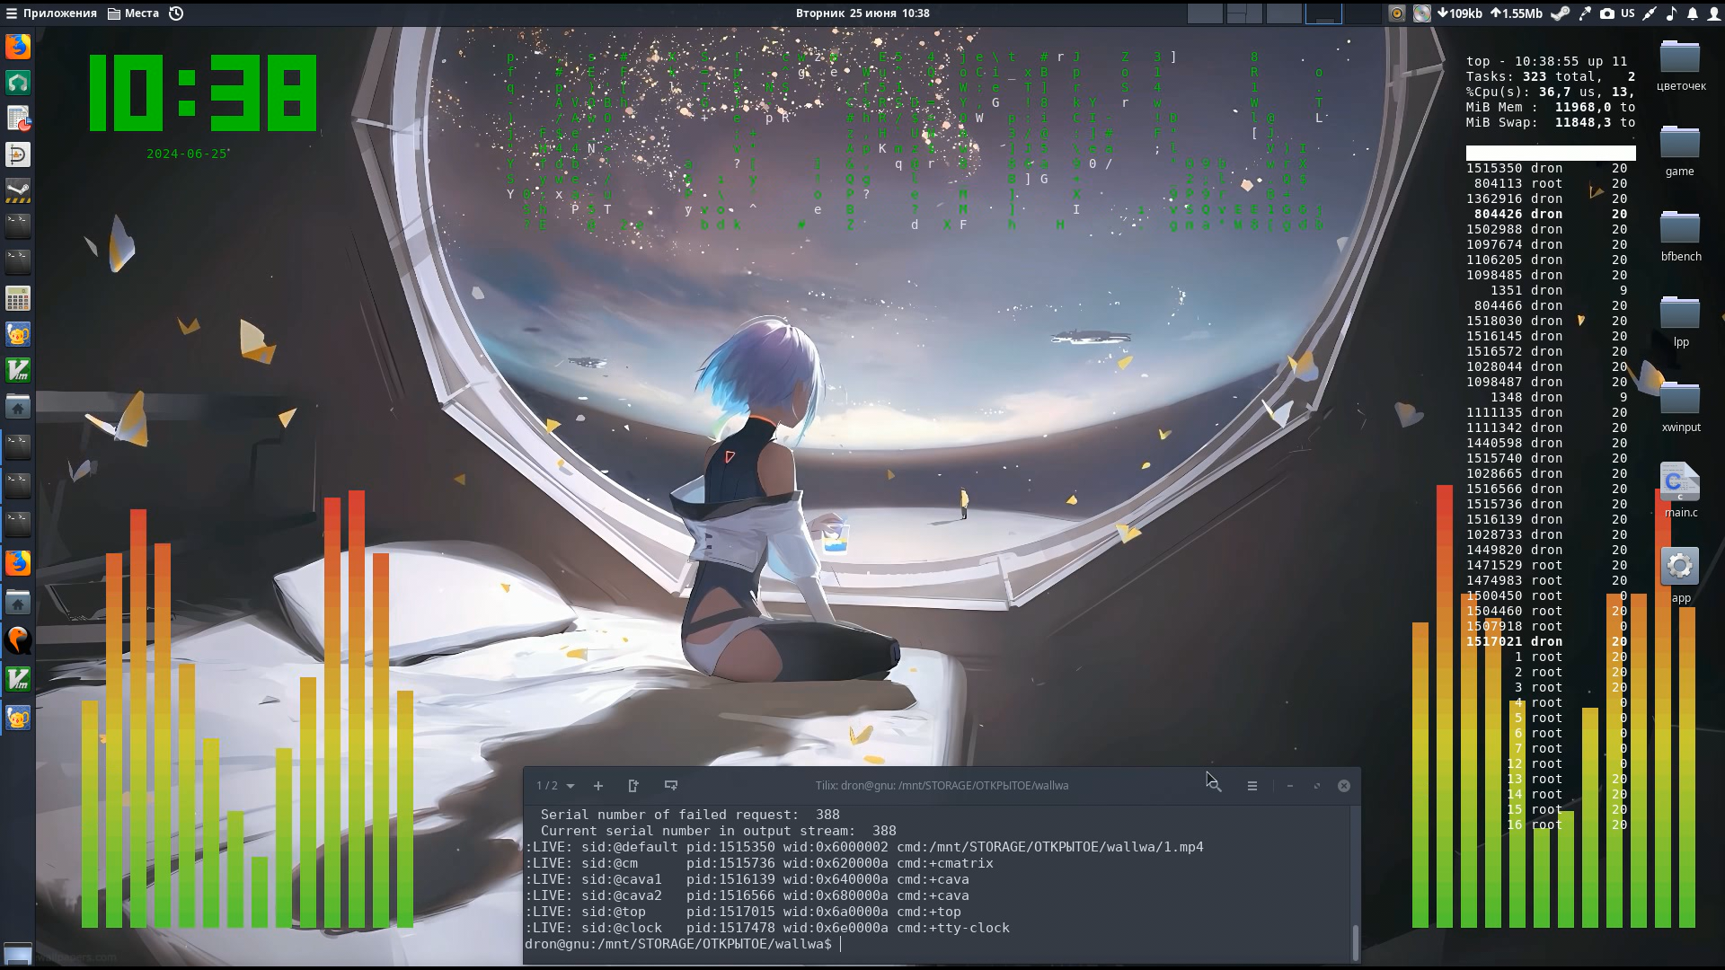
Task: Click the add terminal down icon in Tilix
Action: 671,786
